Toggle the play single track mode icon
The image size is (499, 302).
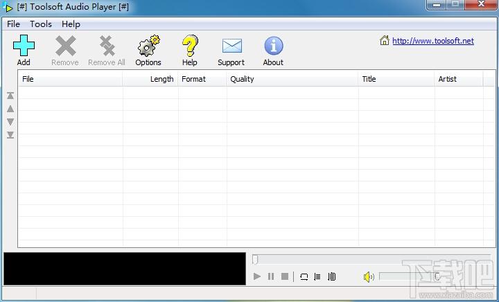317,276
